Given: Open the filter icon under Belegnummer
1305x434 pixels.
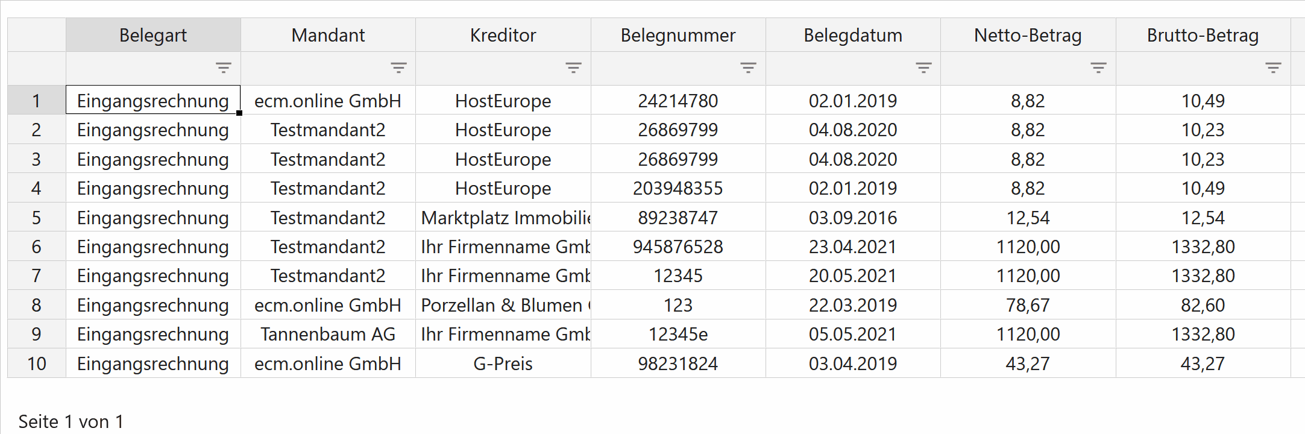Looking at the screenshot, I should (x=748, y=68).
